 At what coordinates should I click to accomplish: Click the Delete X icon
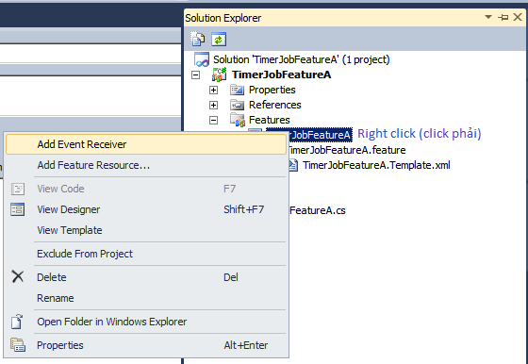tap(18, 276)
